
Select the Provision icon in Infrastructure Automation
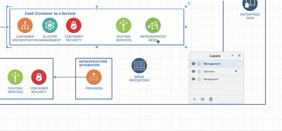(94, 77)
